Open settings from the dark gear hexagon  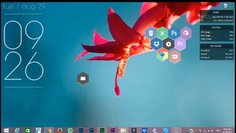click(169, 44)
